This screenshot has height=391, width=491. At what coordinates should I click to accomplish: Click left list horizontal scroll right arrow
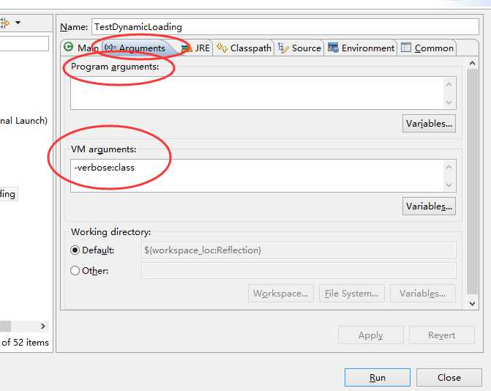click(x=43, y=326)
